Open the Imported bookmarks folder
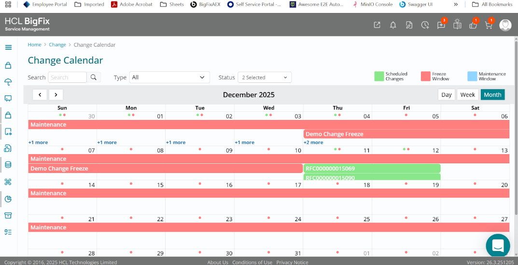The height and width of the screenshot is (265, 518). (x=89, y=4)
